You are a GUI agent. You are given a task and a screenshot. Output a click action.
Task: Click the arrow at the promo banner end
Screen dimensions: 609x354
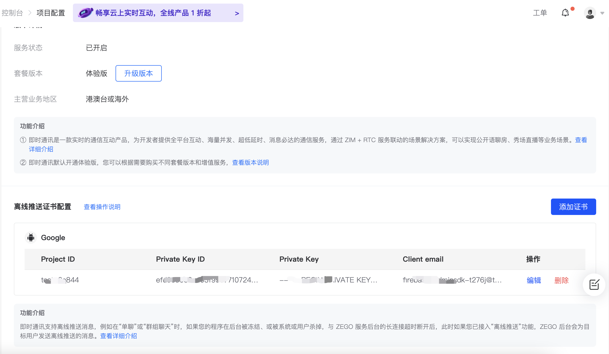236,13
